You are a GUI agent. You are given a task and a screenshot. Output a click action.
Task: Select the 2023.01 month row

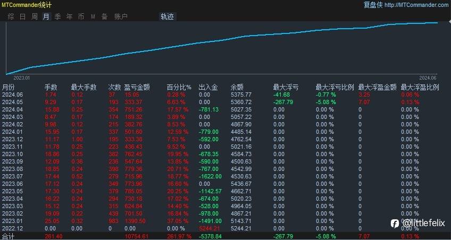(225, 221)
